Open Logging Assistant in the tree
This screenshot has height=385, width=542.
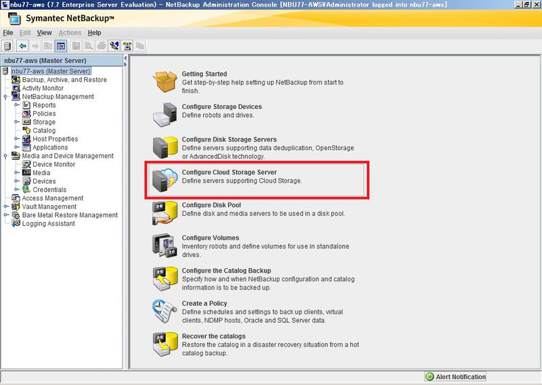click(48, 224)
